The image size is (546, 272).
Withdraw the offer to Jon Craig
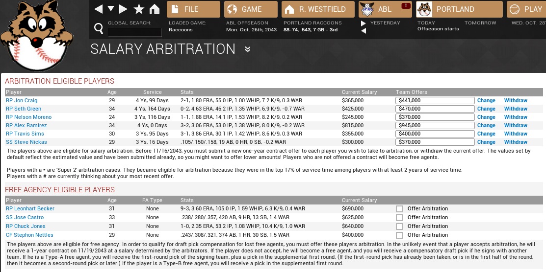pyautogui.click(x=516, y=100)
